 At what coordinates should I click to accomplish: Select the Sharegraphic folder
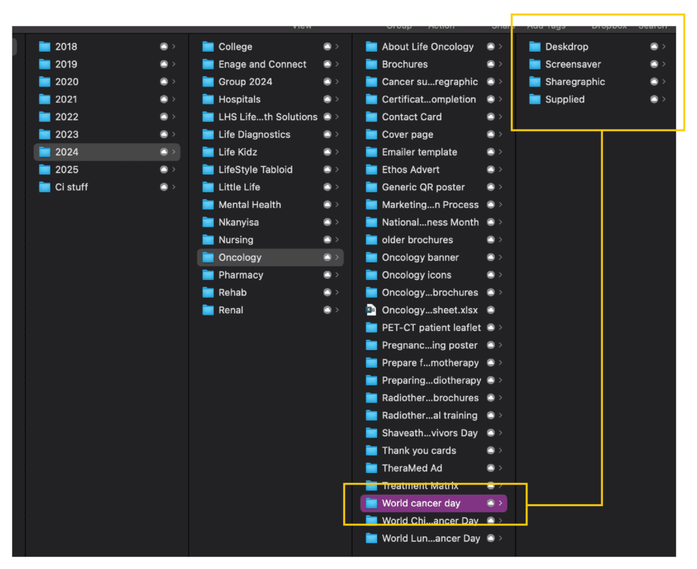pyautogui.click(x=574, y=82)
